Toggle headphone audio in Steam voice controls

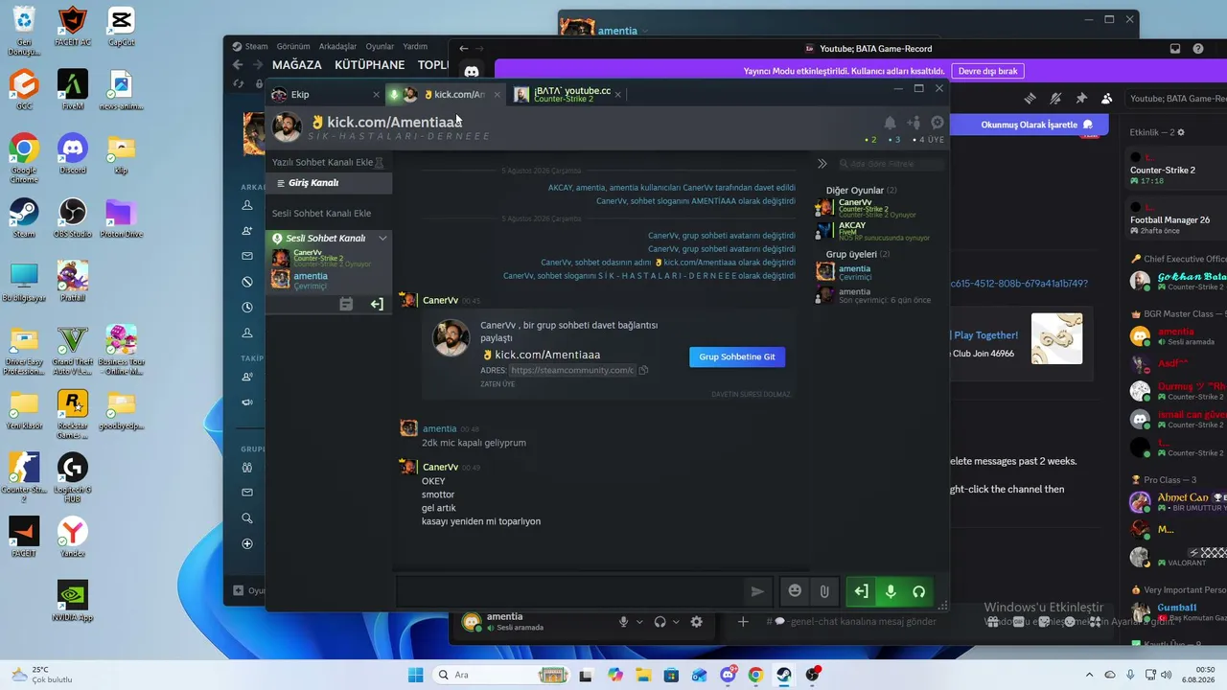pos(918,591)
